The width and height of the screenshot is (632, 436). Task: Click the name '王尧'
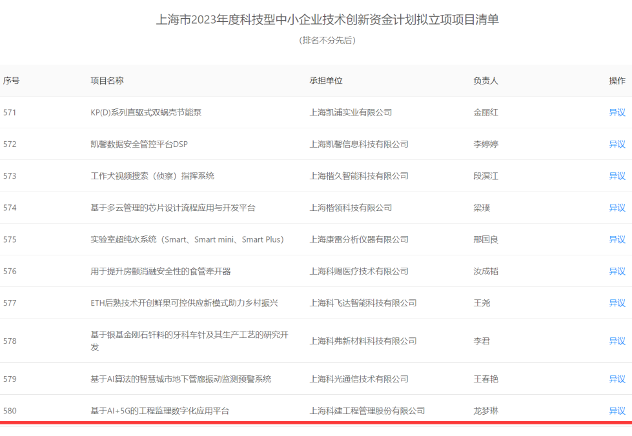[x=482, y=303]
